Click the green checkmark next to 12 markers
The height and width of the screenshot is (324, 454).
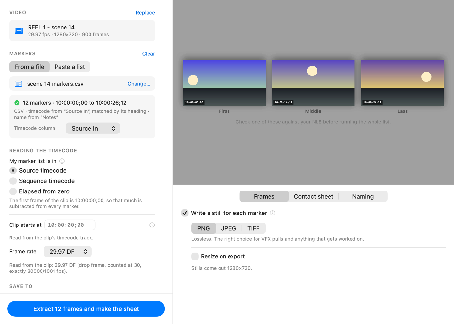pos(17,103)
